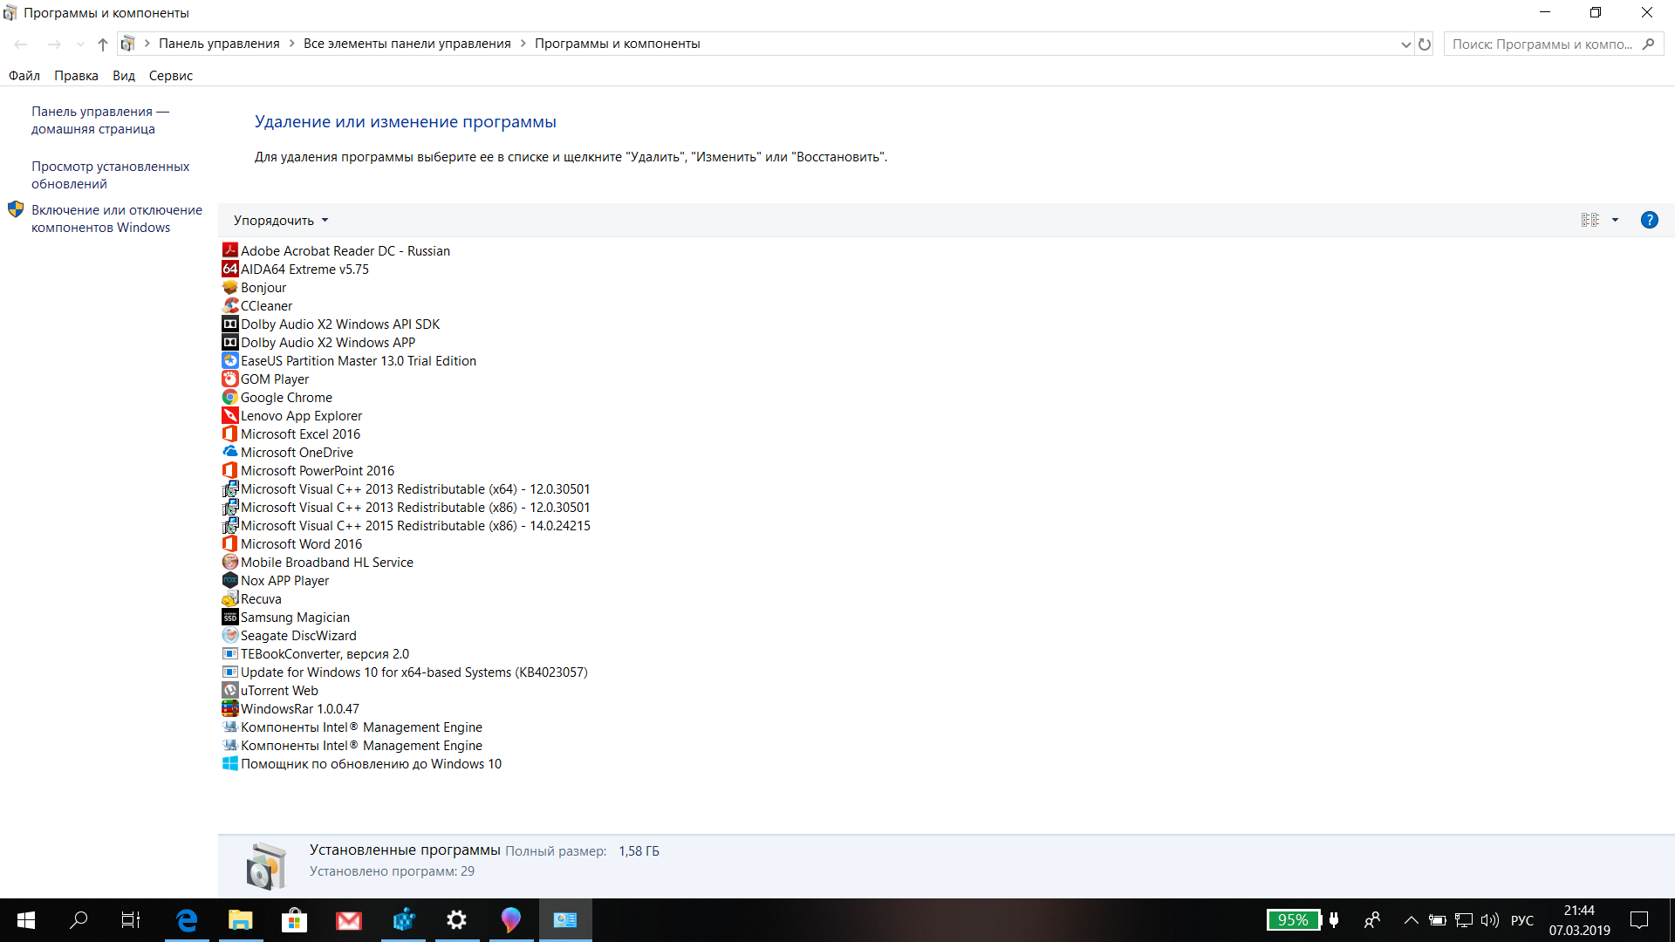Click the view mode icon in toolbar

[x=1590, y=220]
